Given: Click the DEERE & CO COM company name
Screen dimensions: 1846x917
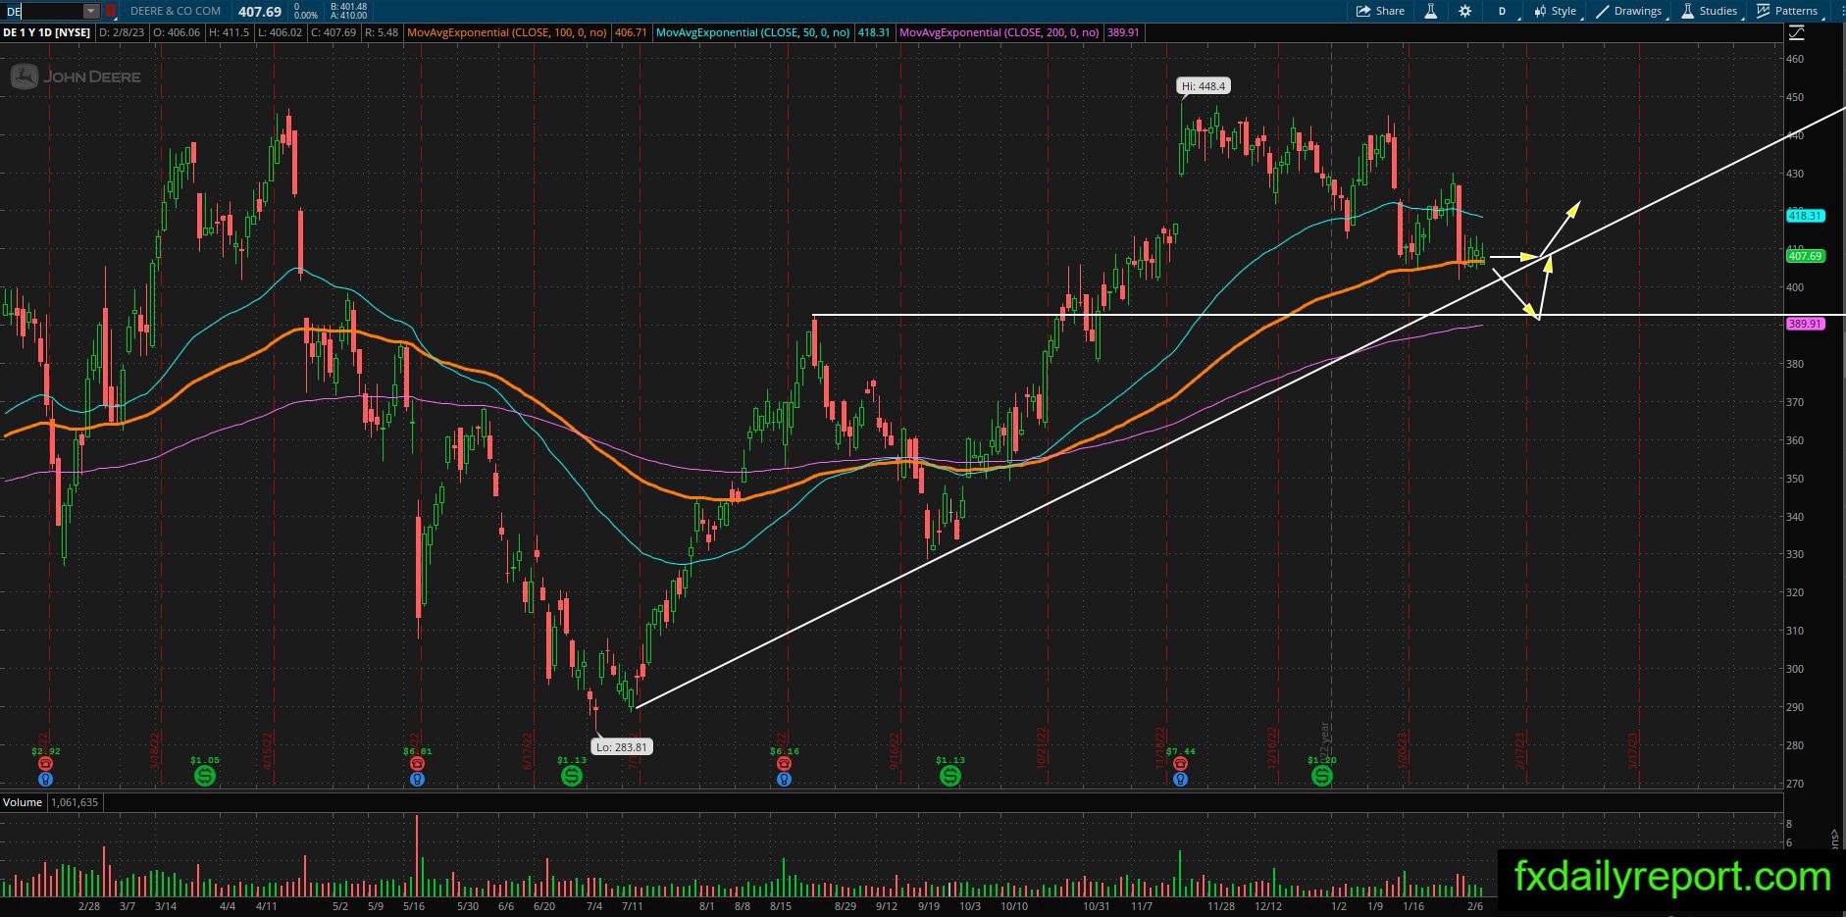Looking at the screenshot, I should tap(177, 11).
